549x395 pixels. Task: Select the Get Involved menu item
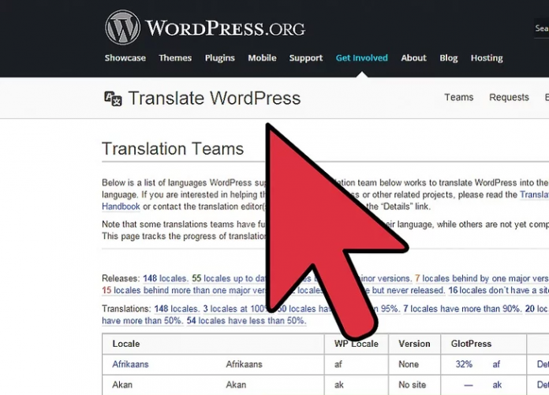(x=361, y=58)
